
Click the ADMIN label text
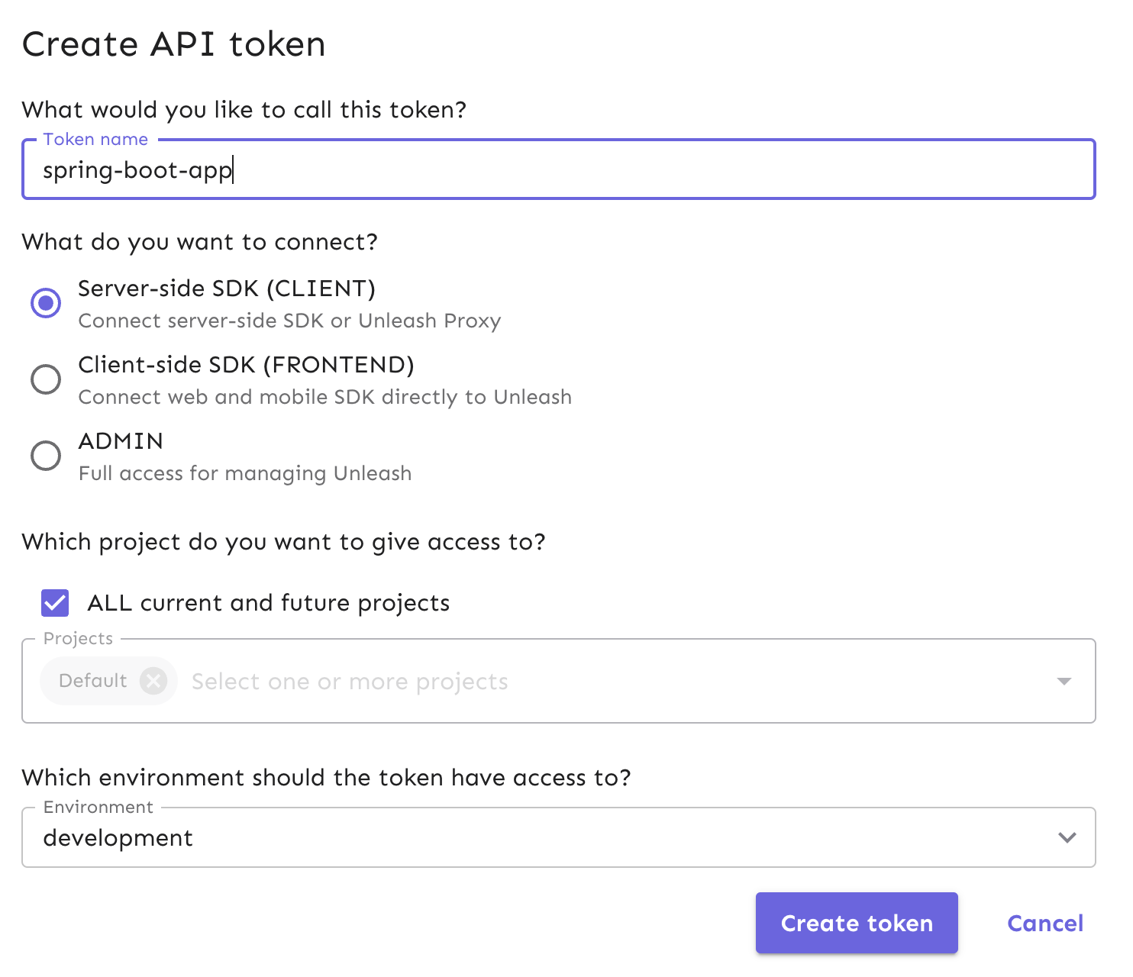(120, 441)
